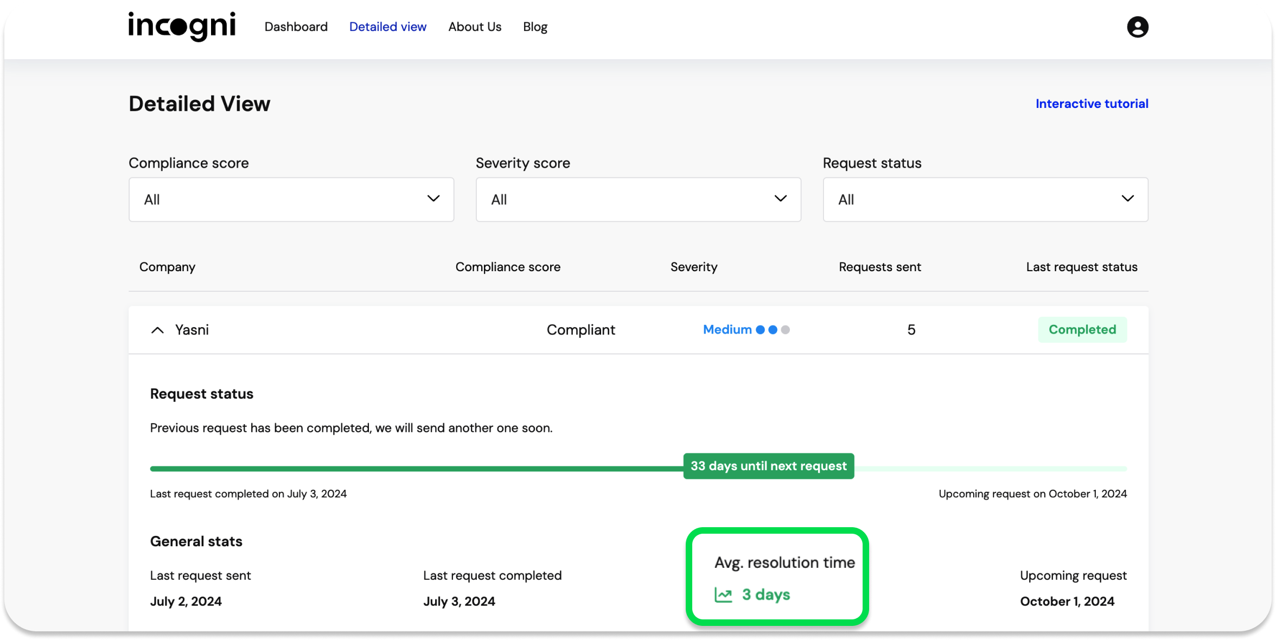Open the Severity score filter dropdown

(638, 200)
